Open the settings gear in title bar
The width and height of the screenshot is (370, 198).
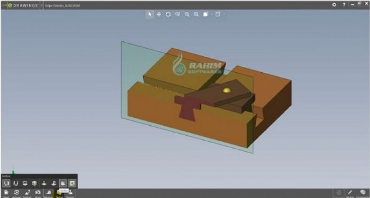(x=334, y=5)
